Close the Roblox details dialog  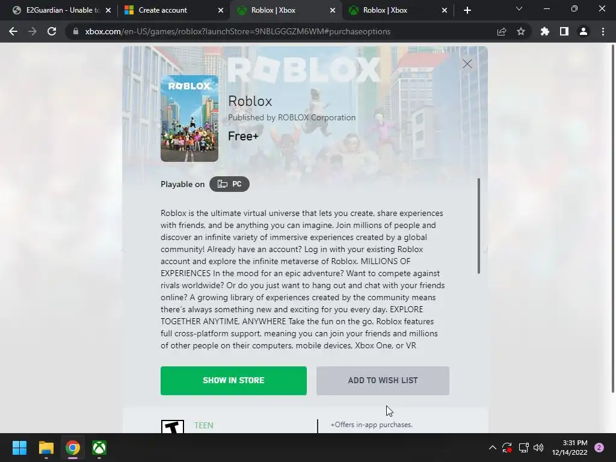coord(467,64)
